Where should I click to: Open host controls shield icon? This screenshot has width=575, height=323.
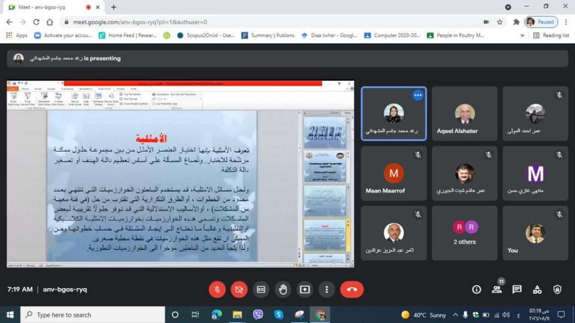(x=557, y=289)
